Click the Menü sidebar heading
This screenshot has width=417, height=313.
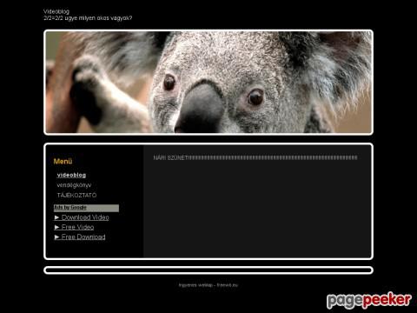point(63,162)
